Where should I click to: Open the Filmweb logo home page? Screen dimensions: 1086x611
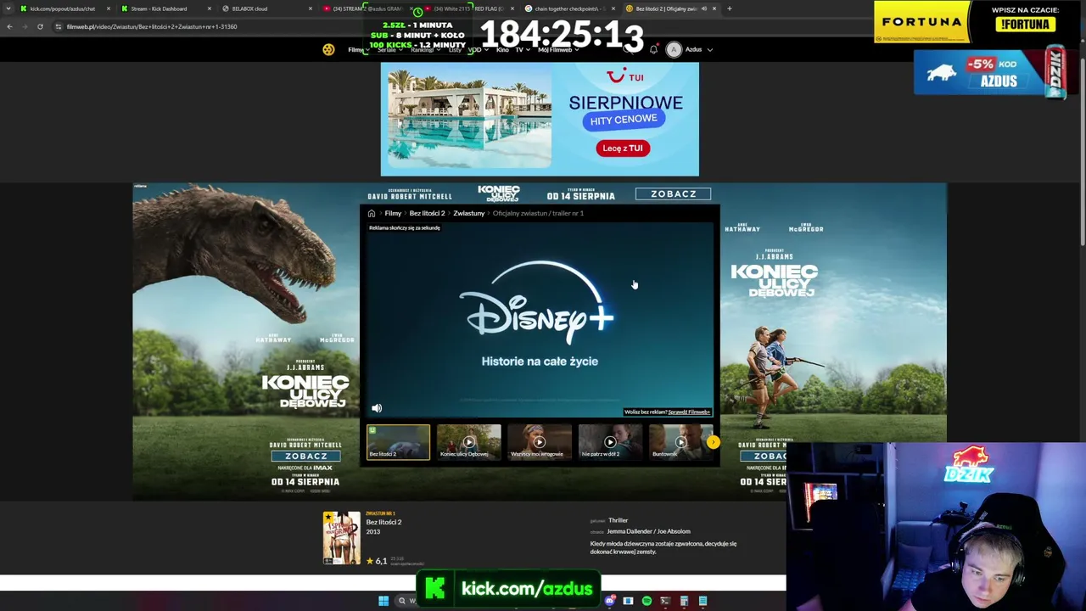pos(328,49)
